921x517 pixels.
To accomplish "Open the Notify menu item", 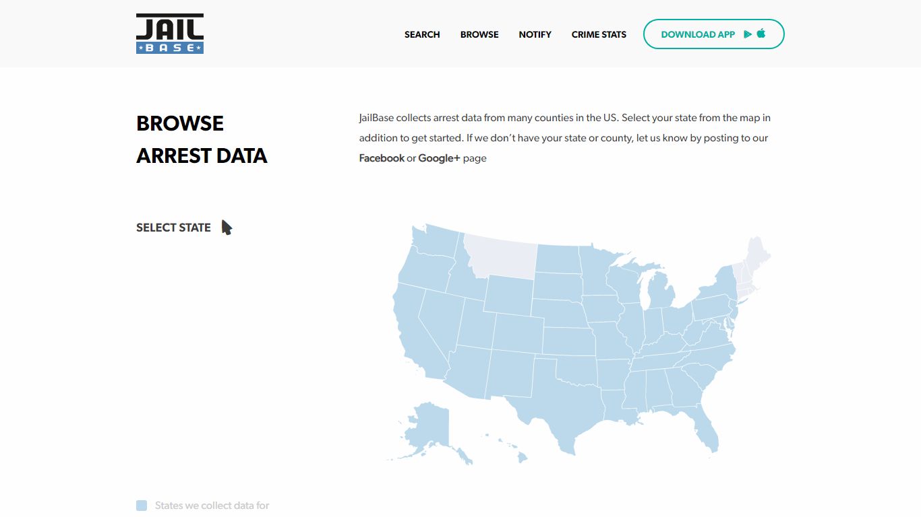I will pyautogui.click(x=535, y=34).
